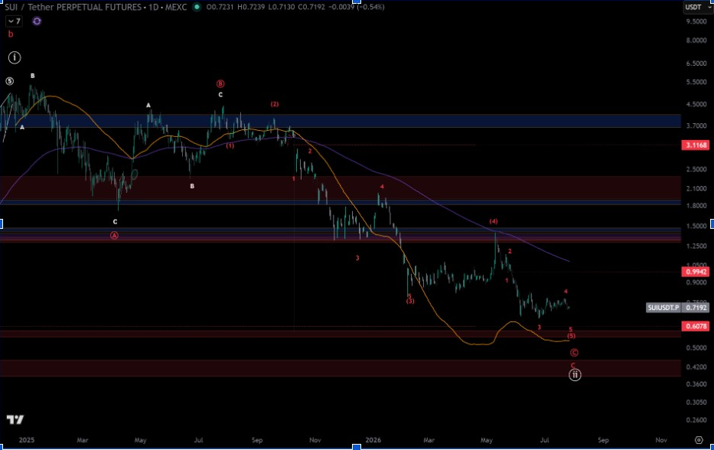The image size is (714, 450).
Task: Select circled ii wave label
Action: tap(575, 375)
